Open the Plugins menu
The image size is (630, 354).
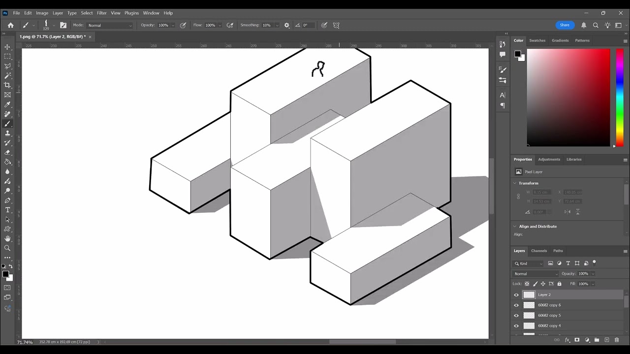click(131, 13)
